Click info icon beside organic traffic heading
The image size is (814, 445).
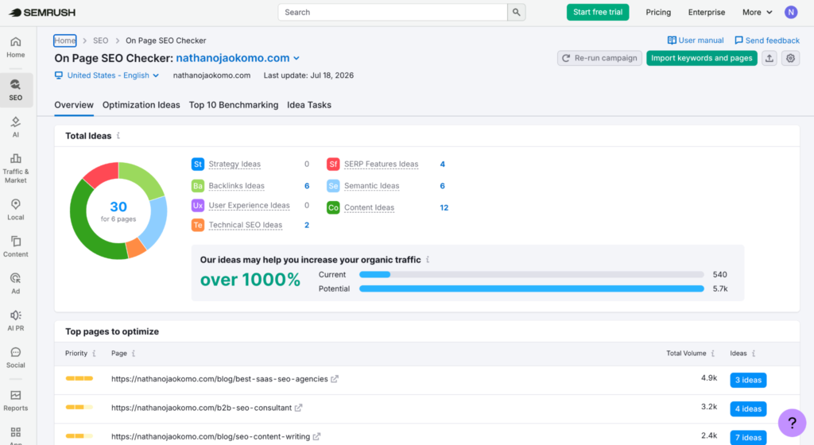click(x=428, y=259)
